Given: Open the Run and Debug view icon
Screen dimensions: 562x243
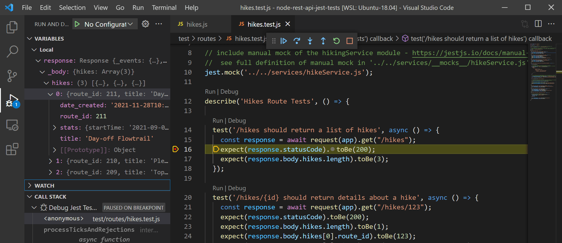Looking at the screenshot, I should [x=12, y=101].
